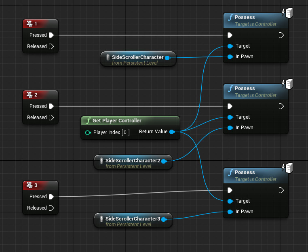The width and height of the screenshot is (308, 252).
Task: Click Target pin on top Possess node
Action: point(230,46)
